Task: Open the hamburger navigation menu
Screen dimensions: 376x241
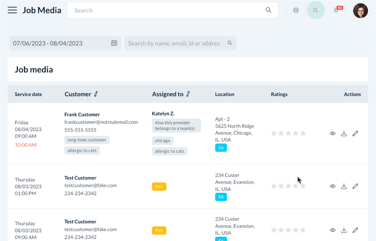Action: click(x=12, y=10)
